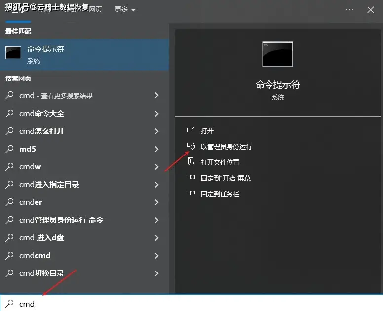Image resolution: width=383 pixels, height=311 pixels.
Task: Click the cmdcmd suggestion
Action: tap(84, 256)
